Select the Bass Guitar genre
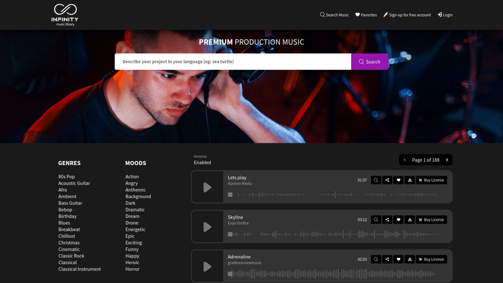 coord(70,203)
